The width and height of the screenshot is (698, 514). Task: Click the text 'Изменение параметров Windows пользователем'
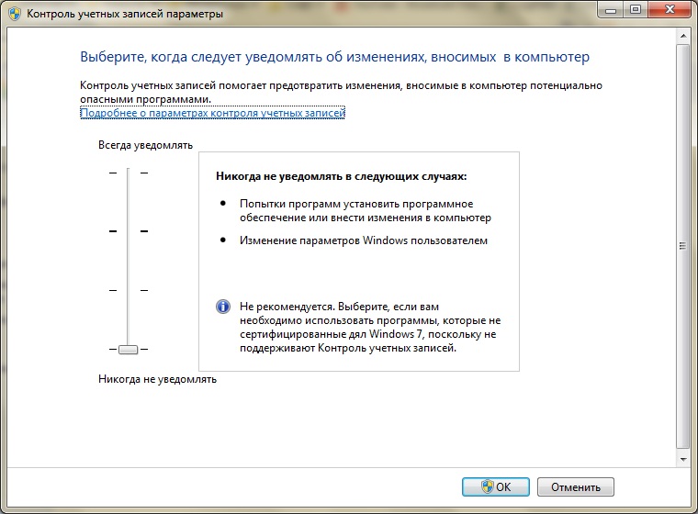click(364, 240)
